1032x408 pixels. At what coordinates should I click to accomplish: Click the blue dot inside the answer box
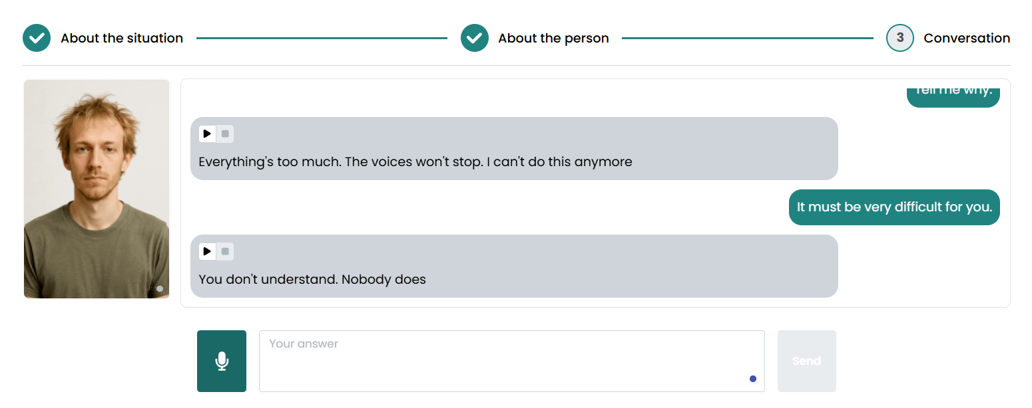pyautogui.click(x=753, y=378)
